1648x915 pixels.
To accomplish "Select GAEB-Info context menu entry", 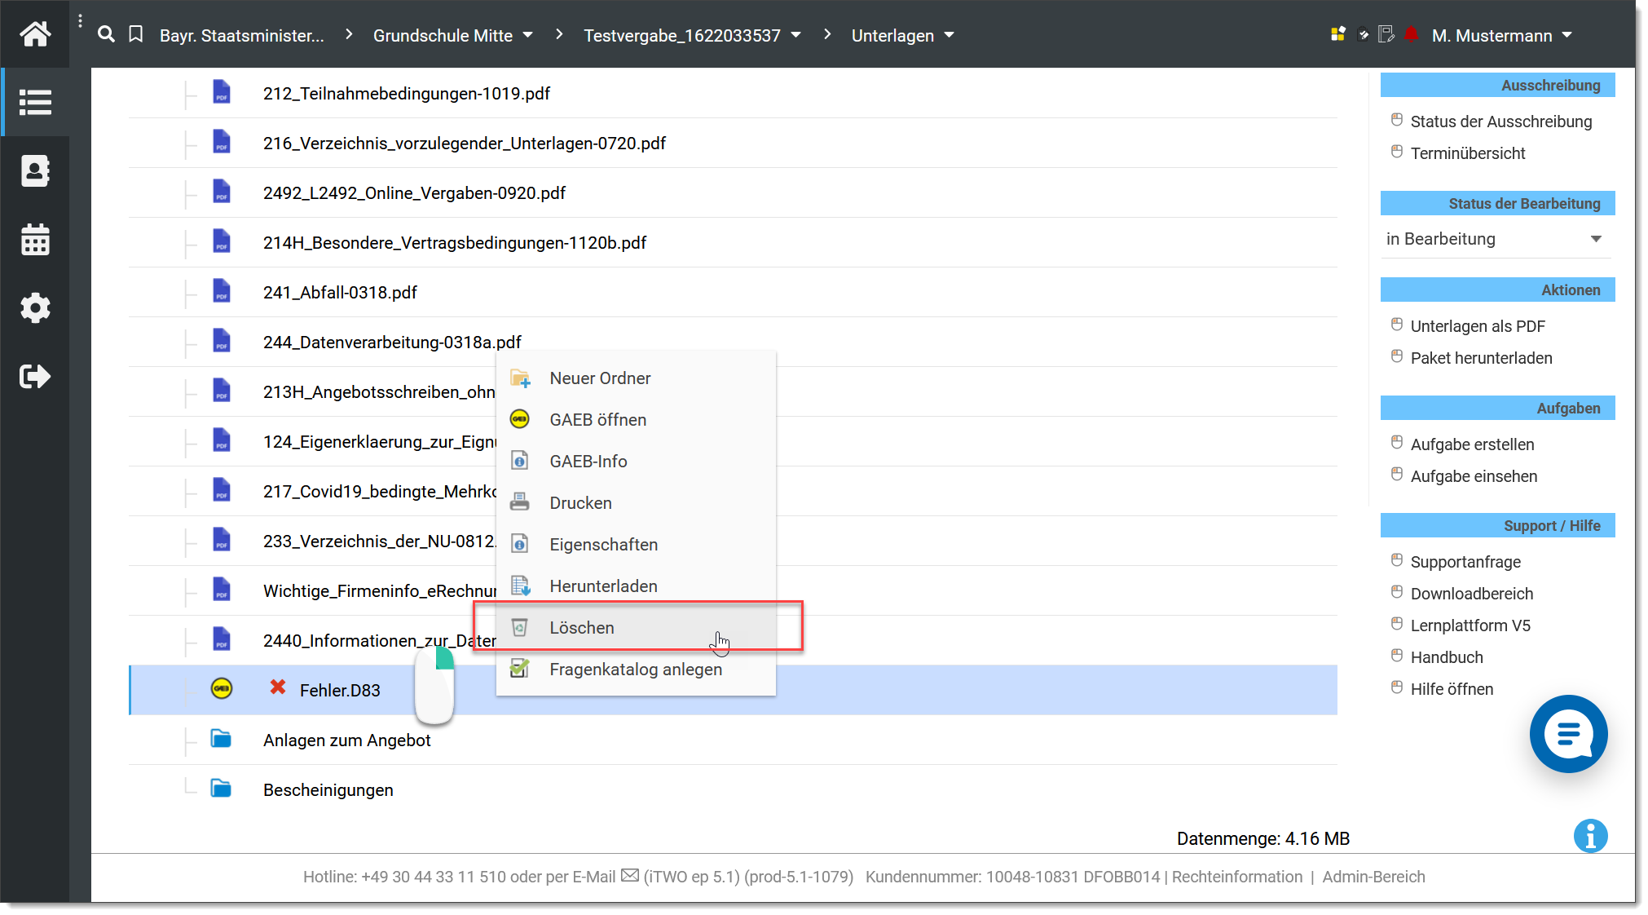I will (x=636, y=462).
